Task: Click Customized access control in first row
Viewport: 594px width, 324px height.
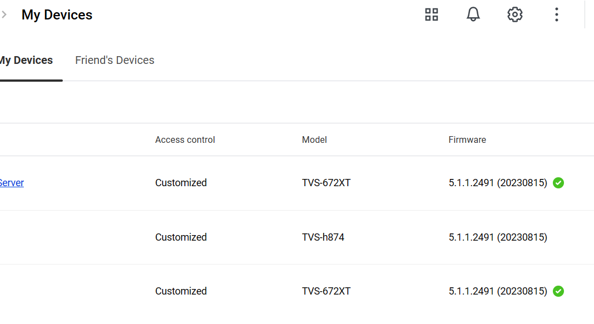Action: (181, 183)
